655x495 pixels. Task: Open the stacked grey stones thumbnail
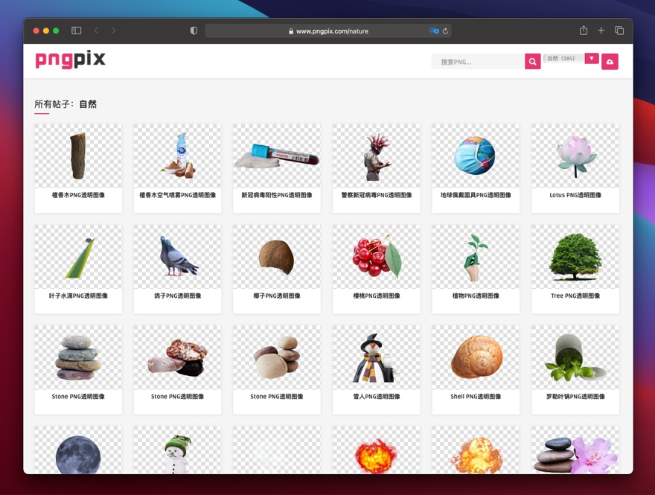coord(78,357)
